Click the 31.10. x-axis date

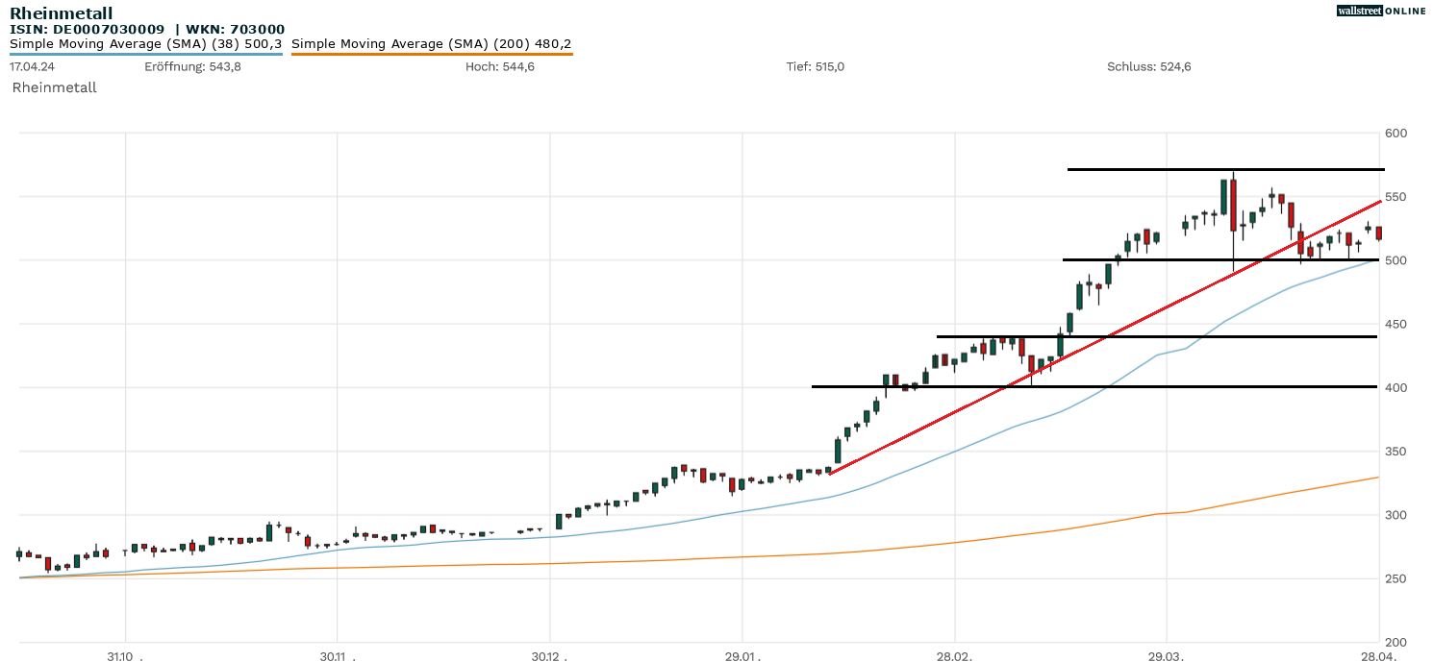(x=125, y=656)
